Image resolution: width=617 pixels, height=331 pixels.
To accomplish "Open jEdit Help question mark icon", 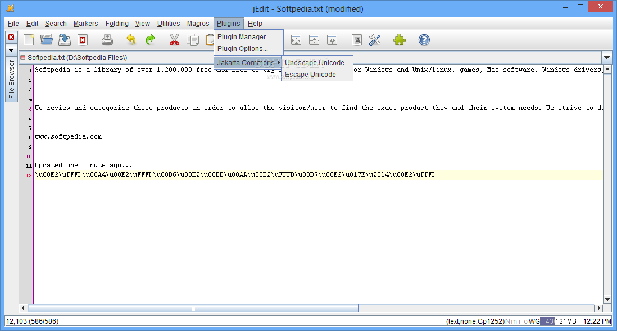I will click(424, 40).
